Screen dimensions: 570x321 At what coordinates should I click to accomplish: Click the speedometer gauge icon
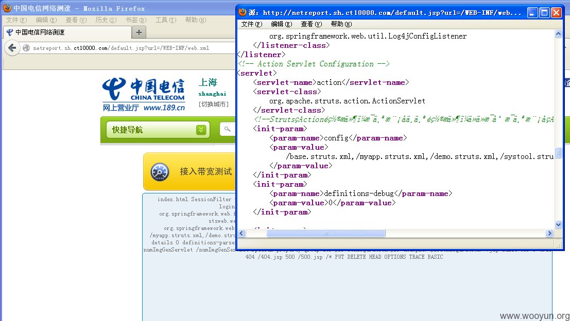point(160,172)
